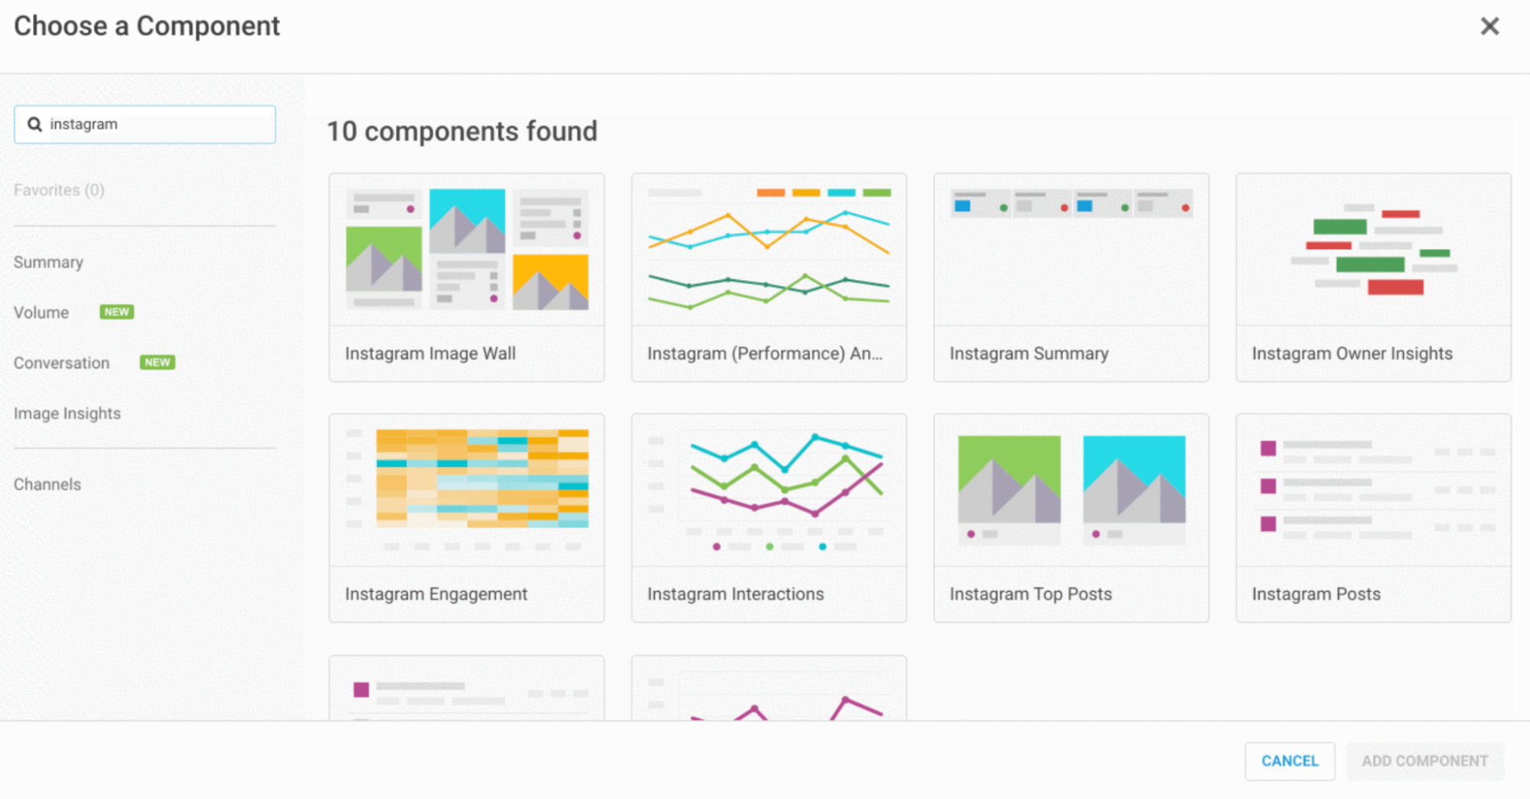1530x799 pixels.
Task: Click the Add Component button
Action: [x=1424, y=761]
